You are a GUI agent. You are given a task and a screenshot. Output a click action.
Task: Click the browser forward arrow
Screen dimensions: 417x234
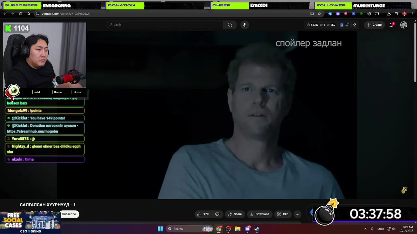pos(12,14)
